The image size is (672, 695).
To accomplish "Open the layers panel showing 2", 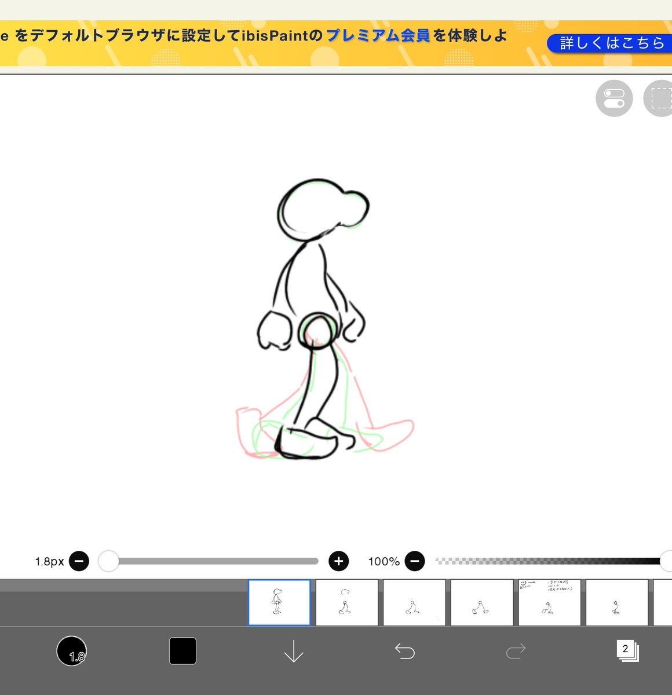I will [627, 651].
